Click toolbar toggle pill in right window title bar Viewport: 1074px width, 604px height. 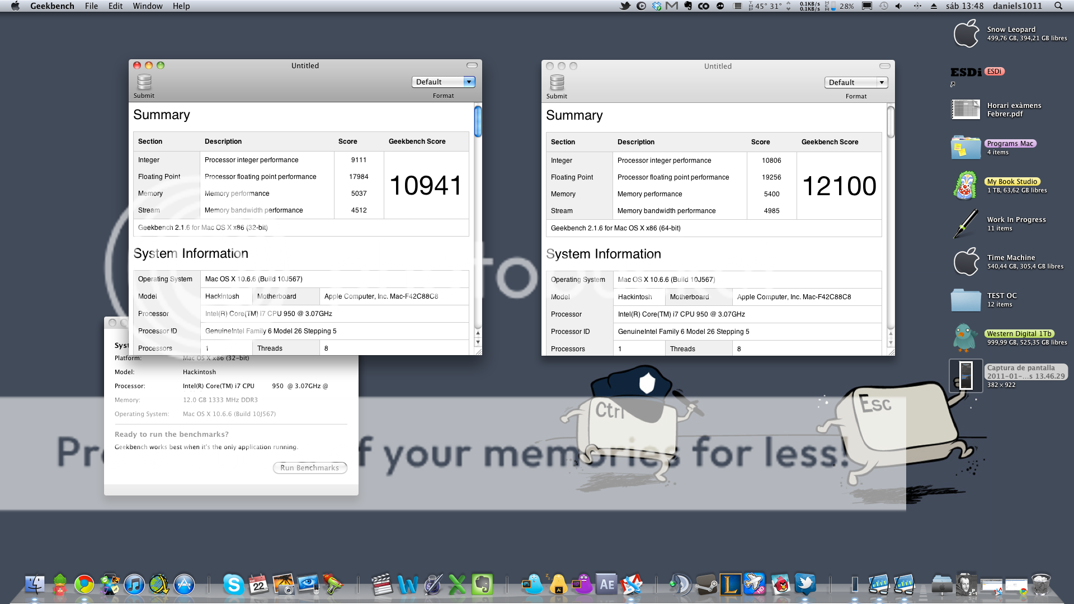point(885,66)
